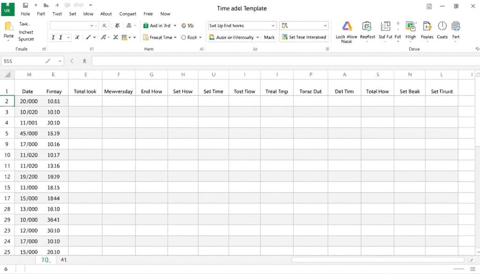Click the Task button in clipboard group

[x=24, y=24]
